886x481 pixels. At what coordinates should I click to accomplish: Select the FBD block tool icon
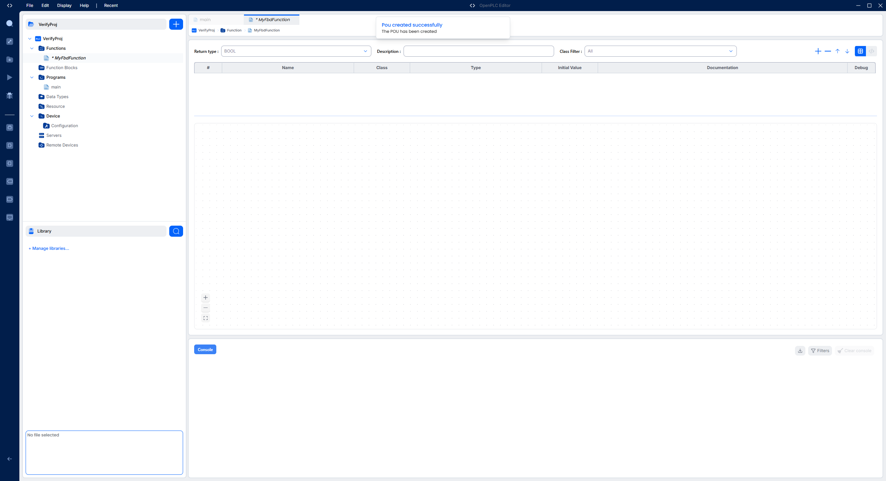(10, 128)
